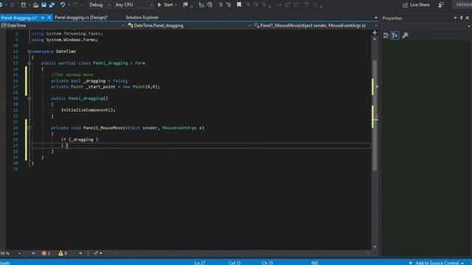Click the Categorized view icon in Properties
Viewport: 472px width, 265px height.
pos(386,35)
